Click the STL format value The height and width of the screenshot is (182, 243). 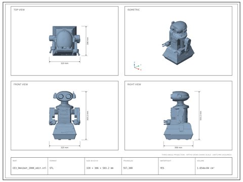[x=52, y=168]
